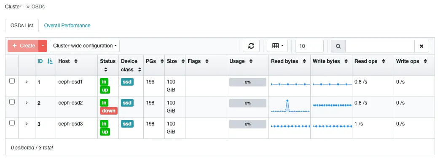Click the 'up' status badge of ceph-osd1
Screen dimensions: 443x162
coord(105,90)
